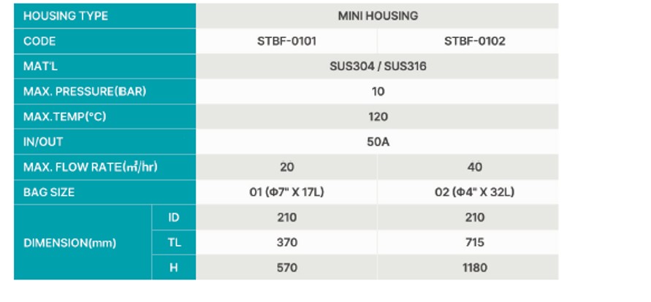Click the 570 height value

coord(287,268)
